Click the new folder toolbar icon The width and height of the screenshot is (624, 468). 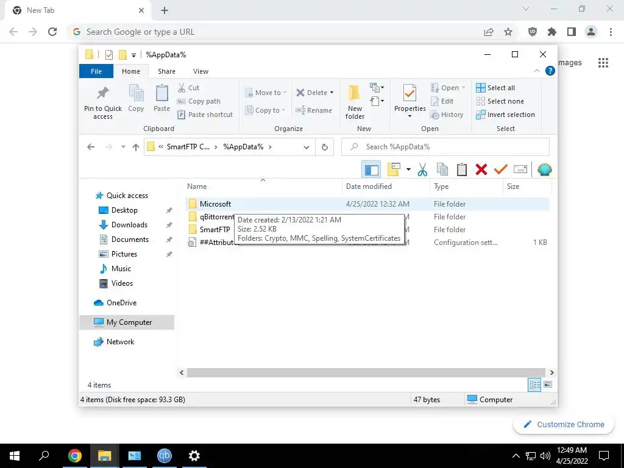[394, 169]
